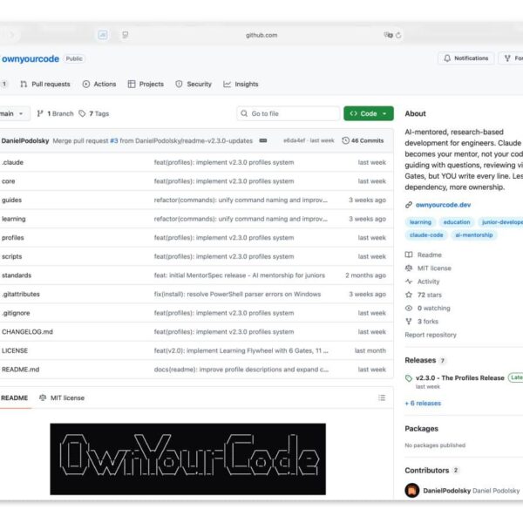Open the Actions tab
This screenshot has width=523, height=523.
click(99, 84)
